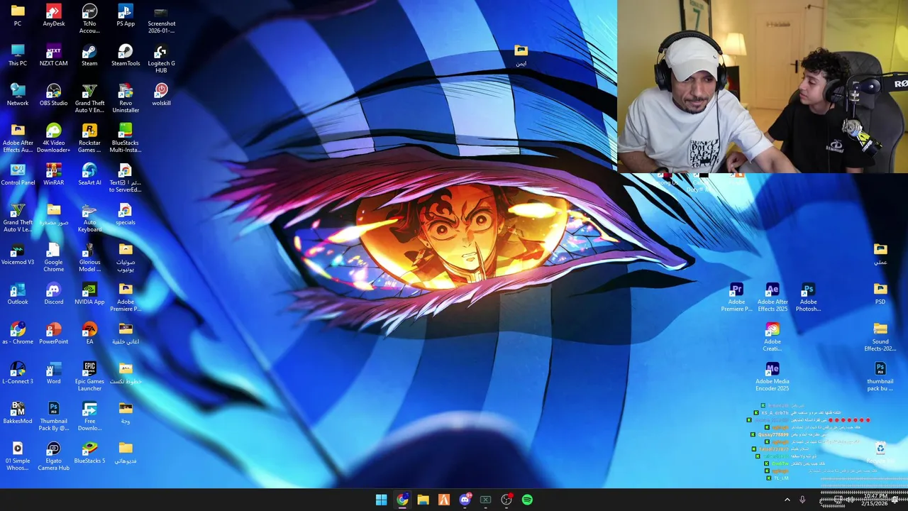Switch to Chrome in the taskbar
This screenshot has height=511, width=908.
402,500
